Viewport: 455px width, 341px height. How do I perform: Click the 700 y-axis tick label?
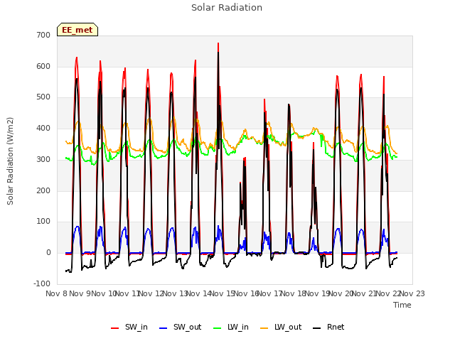[43, 35]
